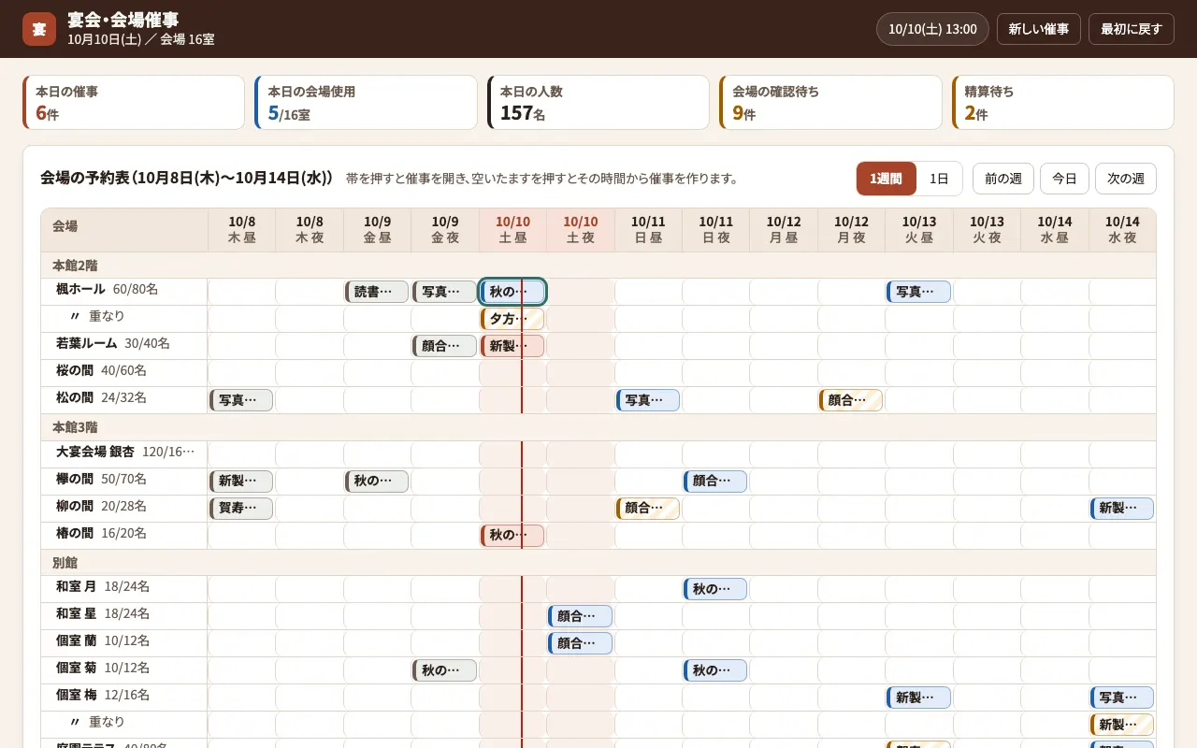Click the 宴 app logo icon
The height and width of the screenshot is (748, 1197).
pos(39,29)
